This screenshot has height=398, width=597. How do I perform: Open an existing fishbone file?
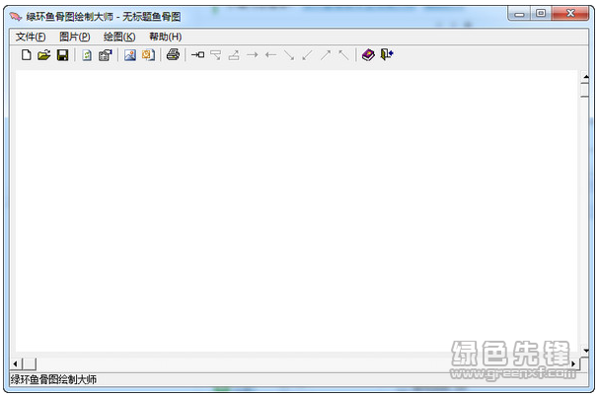[44, 55]
